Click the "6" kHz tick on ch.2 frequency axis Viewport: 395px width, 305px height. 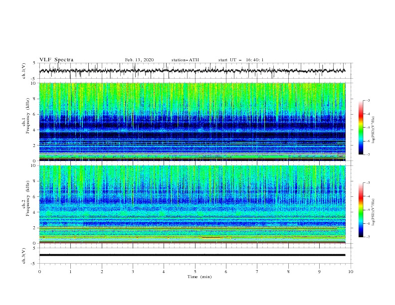click(x=34, y=197)
